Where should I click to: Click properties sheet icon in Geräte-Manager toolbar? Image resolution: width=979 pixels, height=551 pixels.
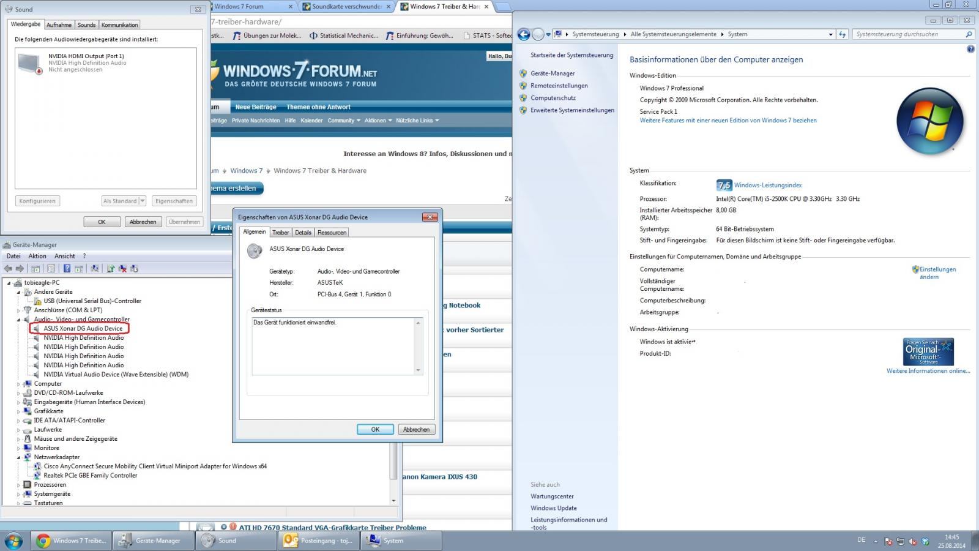coord(51,268)
